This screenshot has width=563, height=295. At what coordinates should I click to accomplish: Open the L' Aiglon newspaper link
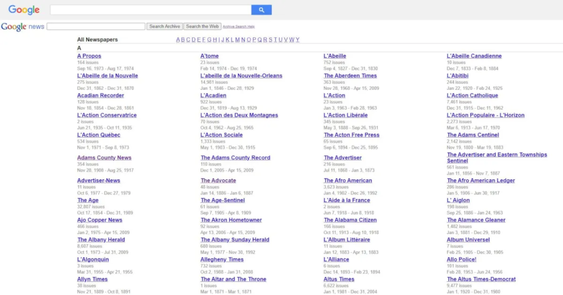pos(458,200)
